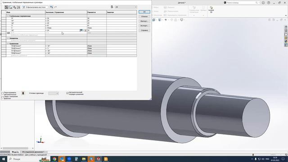Open File Explorer folder icon in task pane
This screenshot has width=288, height=162.
click(286, 34)
